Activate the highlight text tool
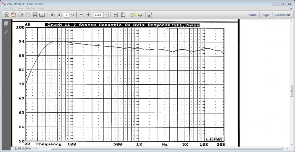The image size is (295, 152). tap(140, 15)
